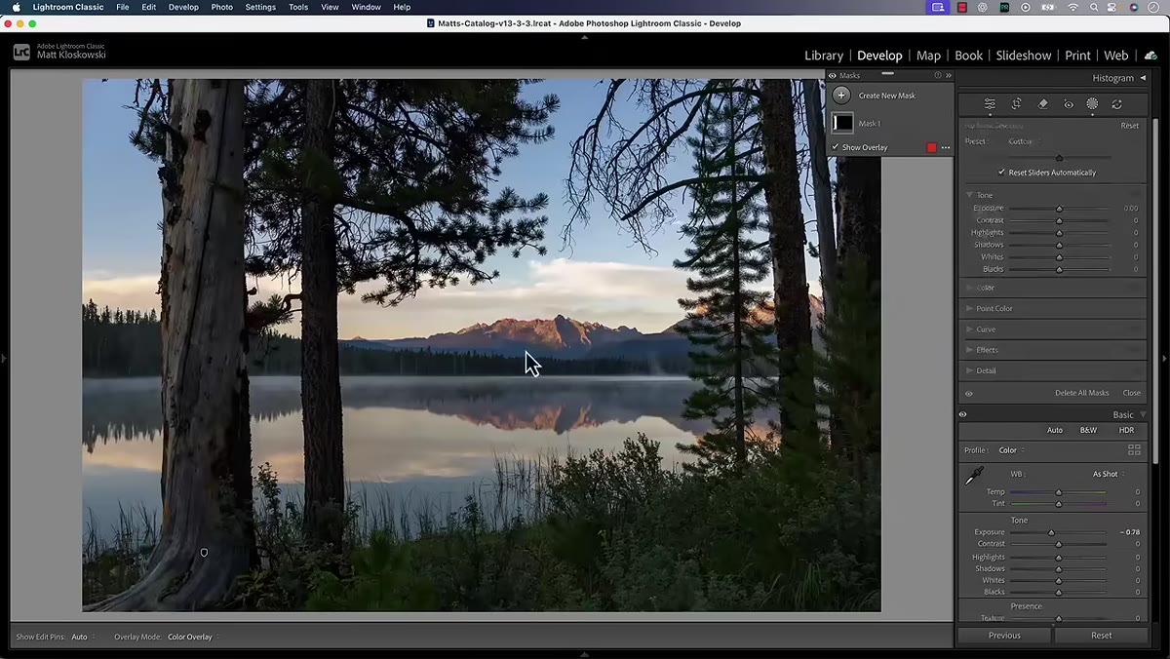Open macOS Wi-Fi status menu
Viewport: 1170px width, 659px height.
1073,7
